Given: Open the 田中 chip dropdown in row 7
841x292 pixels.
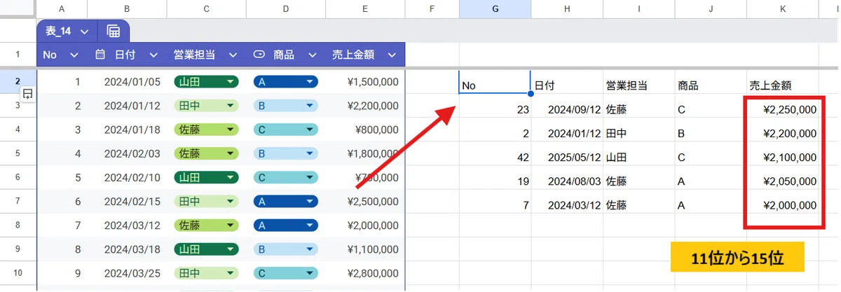Looking at the screenshot, I should point(230,202).
